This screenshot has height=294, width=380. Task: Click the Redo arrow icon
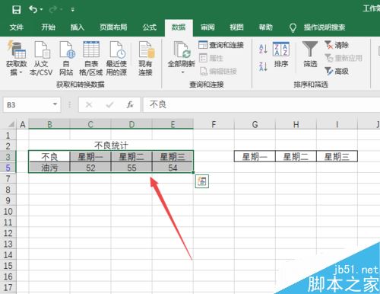point(53,9)
